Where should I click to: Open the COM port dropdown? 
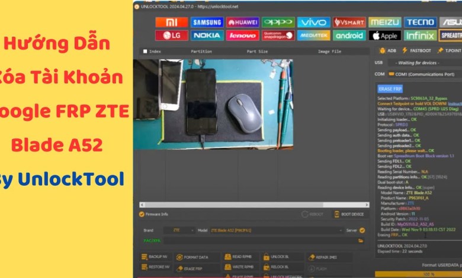coord(425,74)
